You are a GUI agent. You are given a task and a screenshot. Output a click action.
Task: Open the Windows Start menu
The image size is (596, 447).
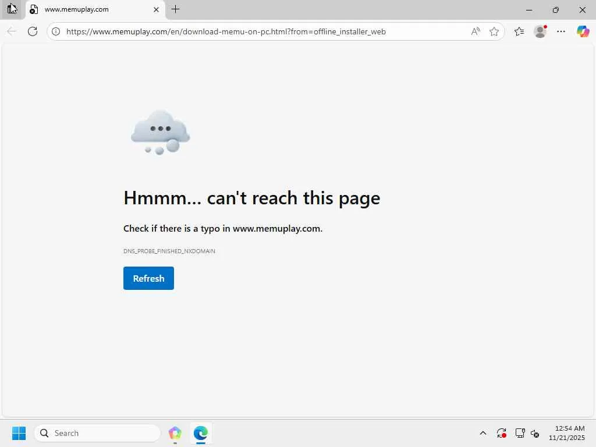click(x=19, y=433)
